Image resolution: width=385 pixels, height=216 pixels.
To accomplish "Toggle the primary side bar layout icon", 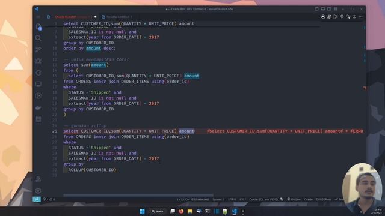I will point(316,9).
